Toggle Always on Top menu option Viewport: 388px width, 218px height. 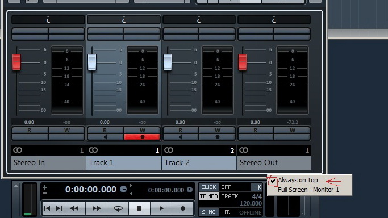click(x=298, y=180)
